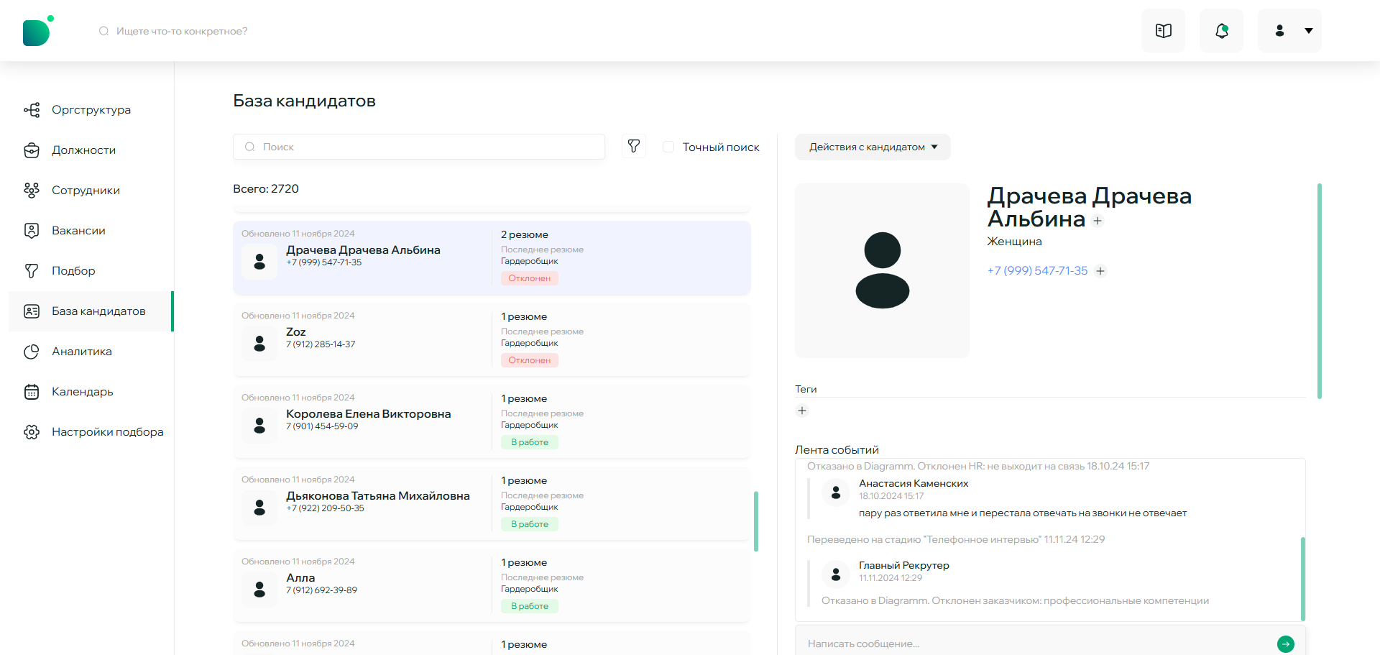1380x655 pixels.
Task: Send message with green arrow button
Action: click(1286, 644)
